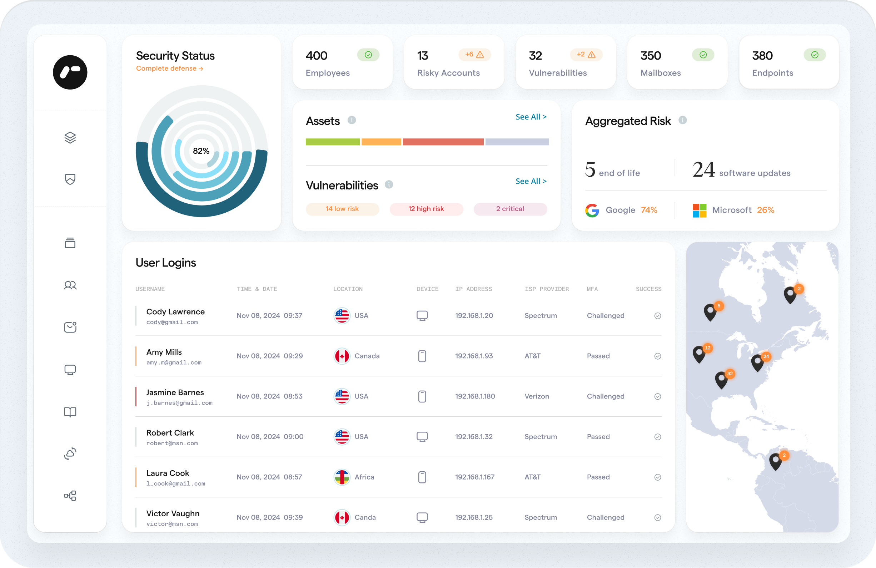Click Robert Clark's success check mark
The width and height of the screenshot is (876, 568).
(x=657, y=437)
